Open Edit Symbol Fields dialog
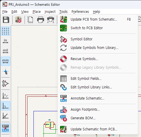 98,79
